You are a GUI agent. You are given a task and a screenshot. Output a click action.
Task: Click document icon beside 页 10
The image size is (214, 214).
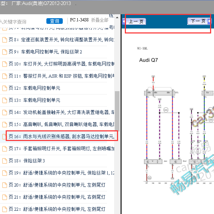point(5,64)
